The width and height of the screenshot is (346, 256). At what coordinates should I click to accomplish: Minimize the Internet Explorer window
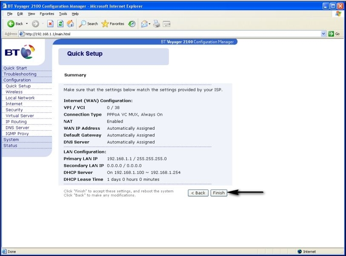[326, 6]
